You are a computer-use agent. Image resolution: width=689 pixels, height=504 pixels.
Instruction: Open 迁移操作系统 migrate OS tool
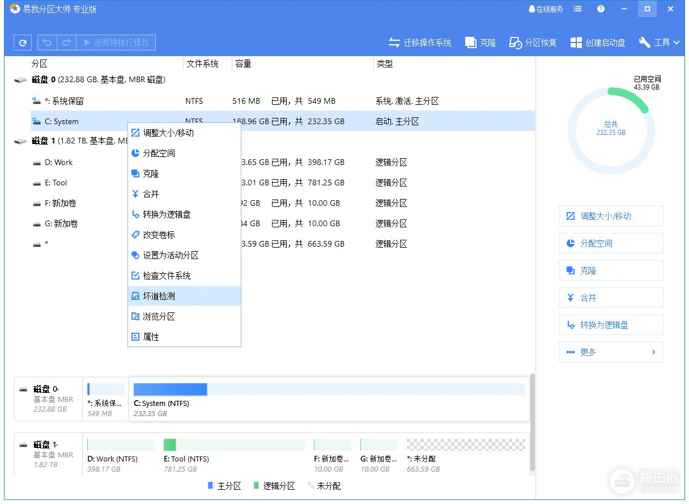(x=420, y=43)
